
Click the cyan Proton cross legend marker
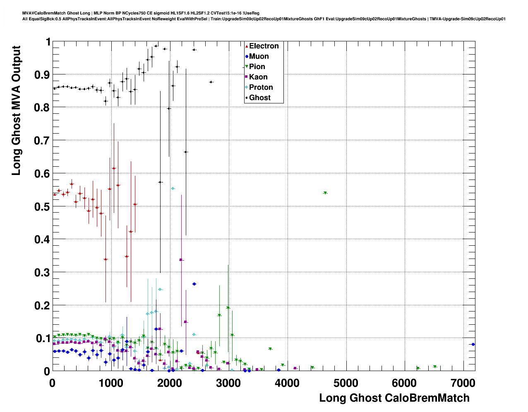[x=247, y=87]
